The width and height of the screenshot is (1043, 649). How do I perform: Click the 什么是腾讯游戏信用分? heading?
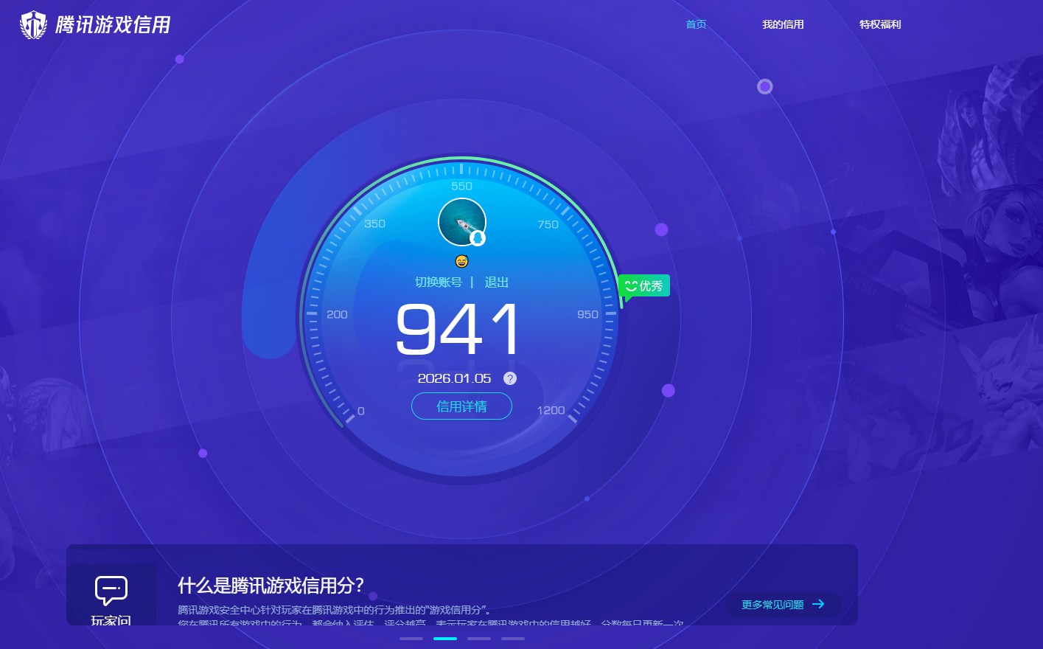click(x=271, y=586)
